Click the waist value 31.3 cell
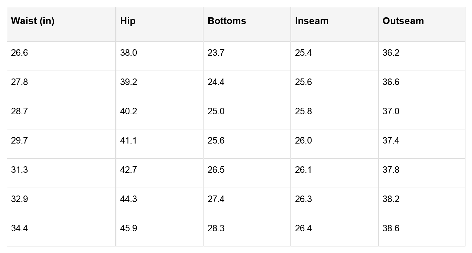The height and width of the screenshot is (253, 472). tap(20, 170)
